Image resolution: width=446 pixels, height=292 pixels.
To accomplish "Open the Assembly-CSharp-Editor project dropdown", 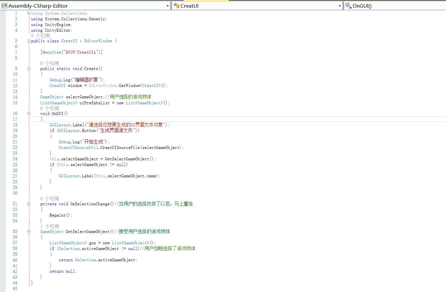I will tap(167, 6).
